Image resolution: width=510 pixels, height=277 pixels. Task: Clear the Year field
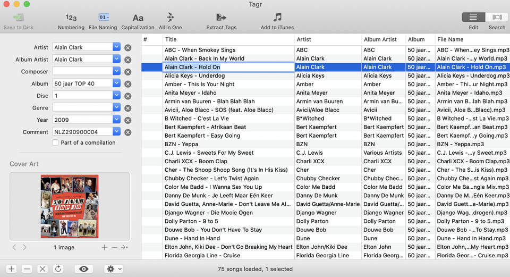point(128,120)
